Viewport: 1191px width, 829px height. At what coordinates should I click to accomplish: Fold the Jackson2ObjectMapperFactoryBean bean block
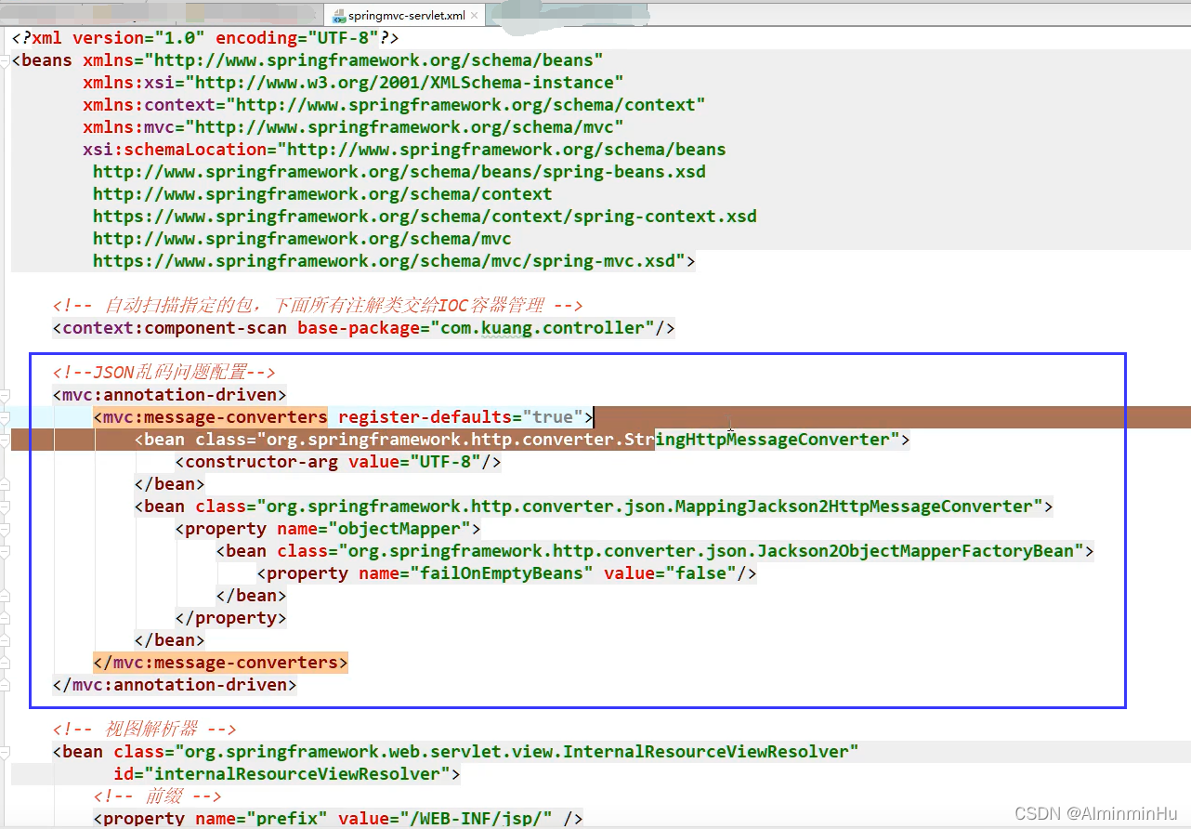[4, 552]
